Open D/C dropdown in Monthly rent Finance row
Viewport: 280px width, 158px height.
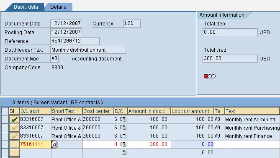click(124, 136)
